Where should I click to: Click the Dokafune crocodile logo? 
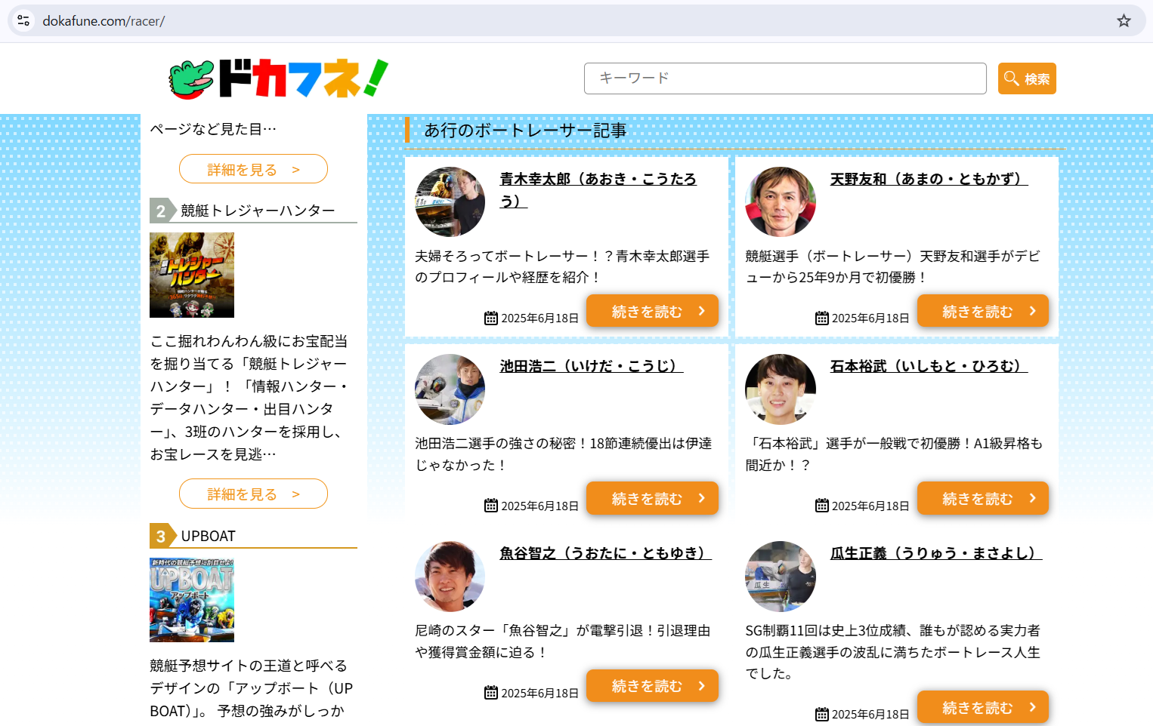pyautogui.click(x=278, y=78)
